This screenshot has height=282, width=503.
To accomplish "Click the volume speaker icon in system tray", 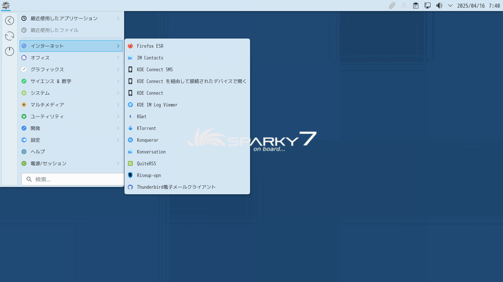I will point(439,6).
